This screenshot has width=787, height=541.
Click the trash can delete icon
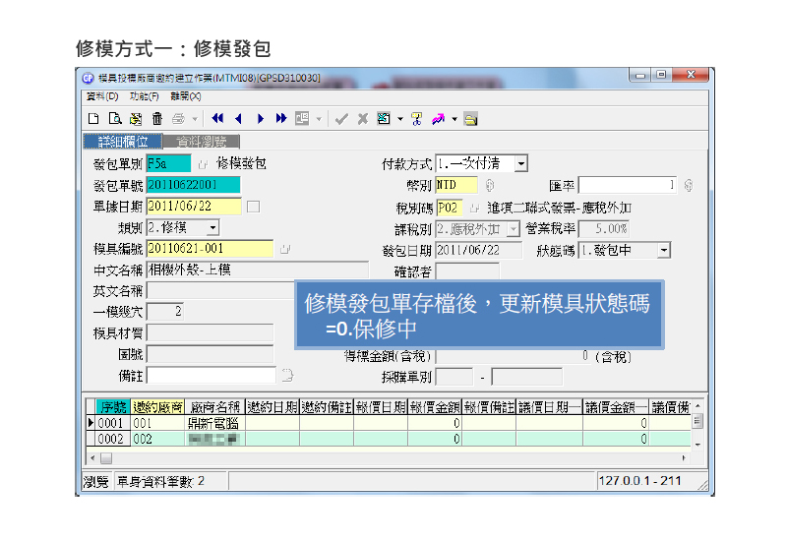pyautogui.click(x=156, y=119)
